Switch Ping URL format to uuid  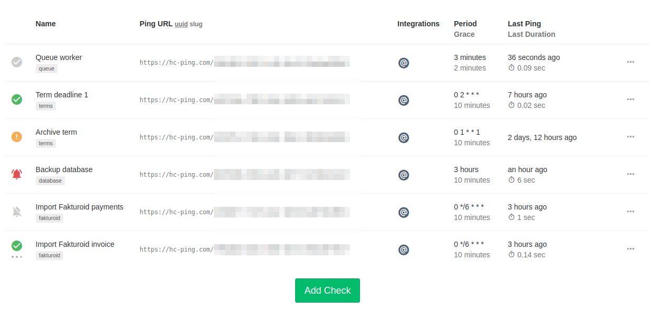tap(181, 24)
